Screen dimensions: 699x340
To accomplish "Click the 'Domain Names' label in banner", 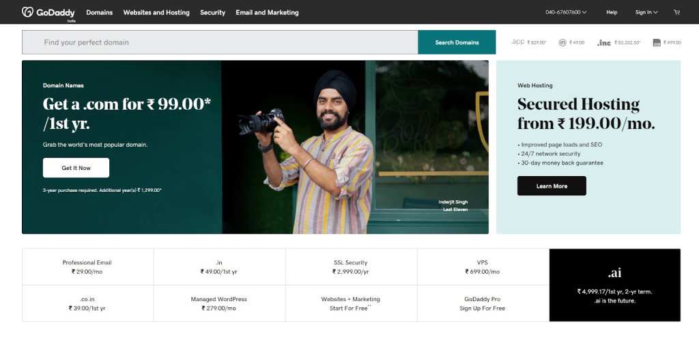I will click(x=63, y=85).
